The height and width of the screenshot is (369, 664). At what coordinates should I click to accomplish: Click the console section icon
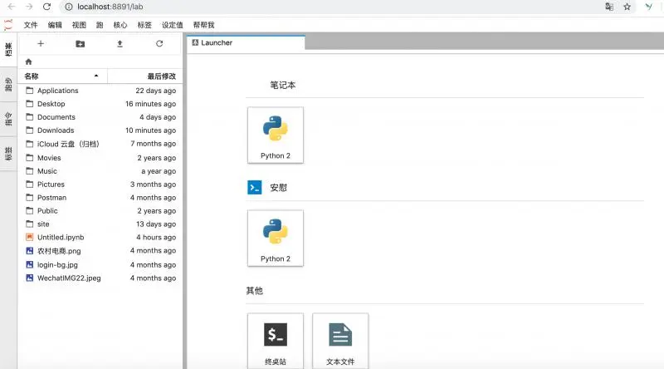pyautogui.click(x=255, y=187)
